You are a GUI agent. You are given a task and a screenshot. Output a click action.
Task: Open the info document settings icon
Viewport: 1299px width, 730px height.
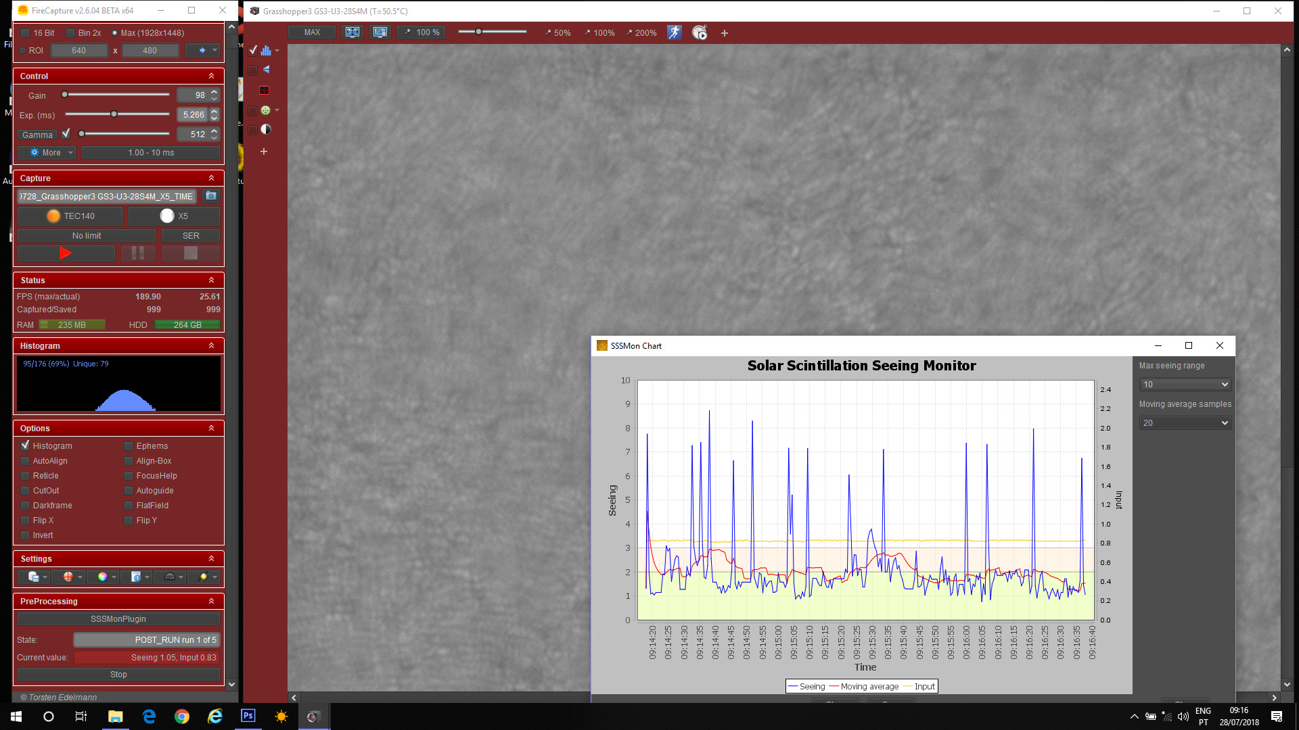[135, 577]
